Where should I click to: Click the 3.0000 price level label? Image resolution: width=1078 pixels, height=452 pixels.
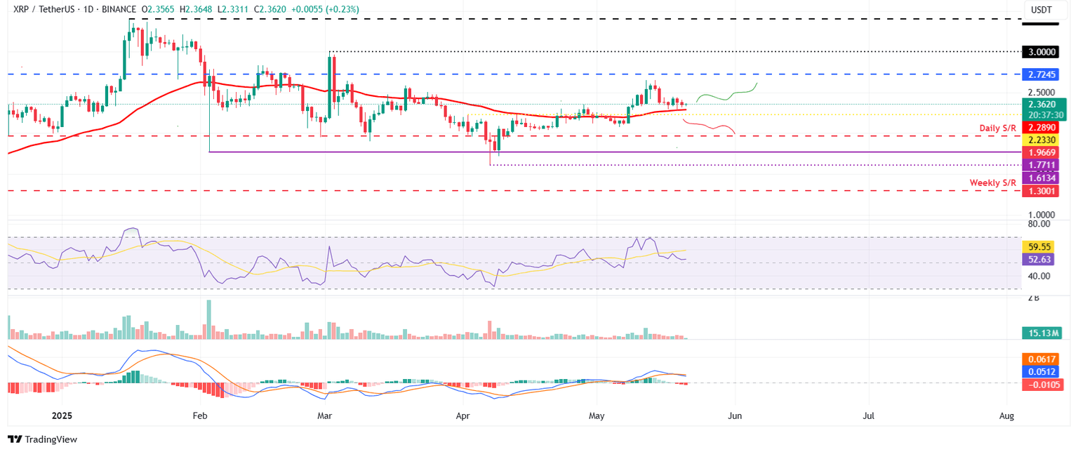[x=1042, y=51]
